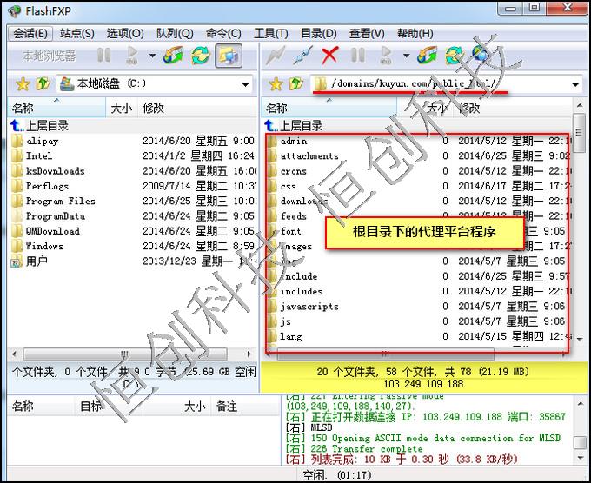Click the local pane horizontal scrollbar thumb
The width and height of the screenshot is (591, 483).
pyautogui.click(x=125, y=354)
